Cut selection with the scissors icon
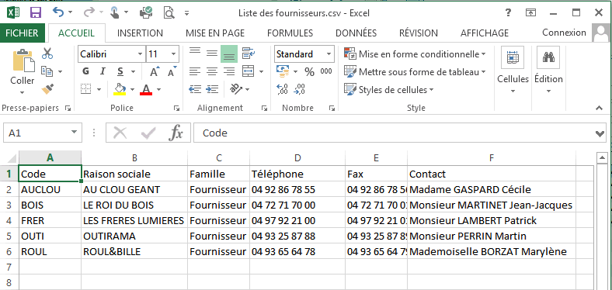This screenshot has height=290, width=612. [47, 53]
